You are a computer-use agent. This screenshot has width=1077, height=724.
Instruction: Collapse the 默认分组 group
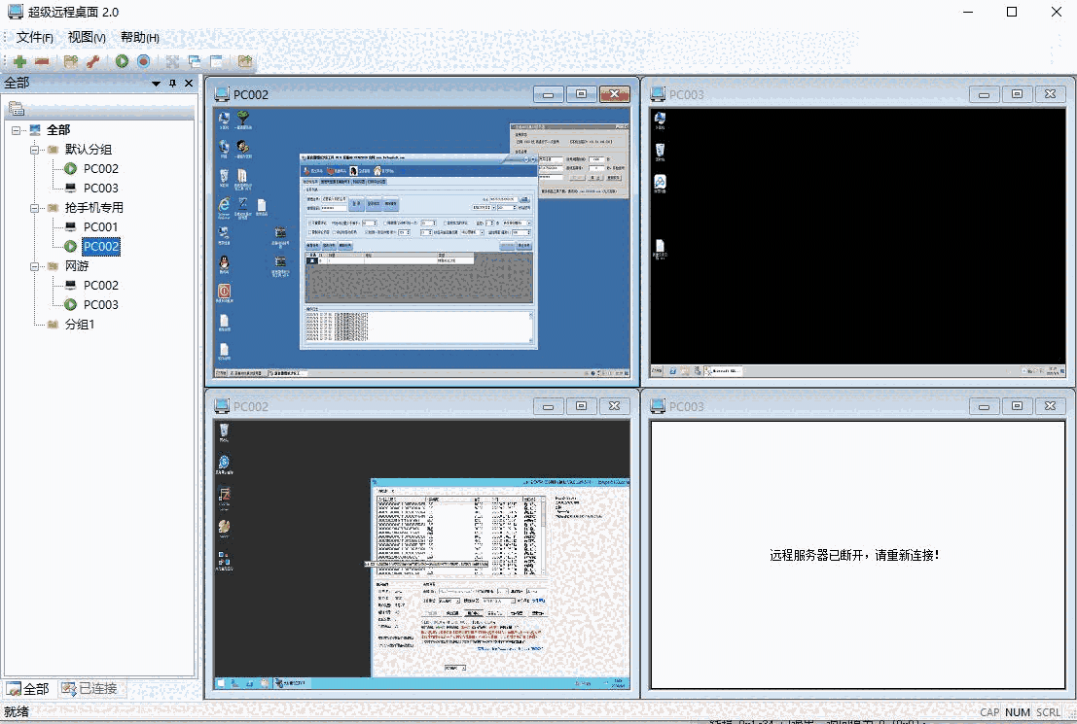click(34, 149)
